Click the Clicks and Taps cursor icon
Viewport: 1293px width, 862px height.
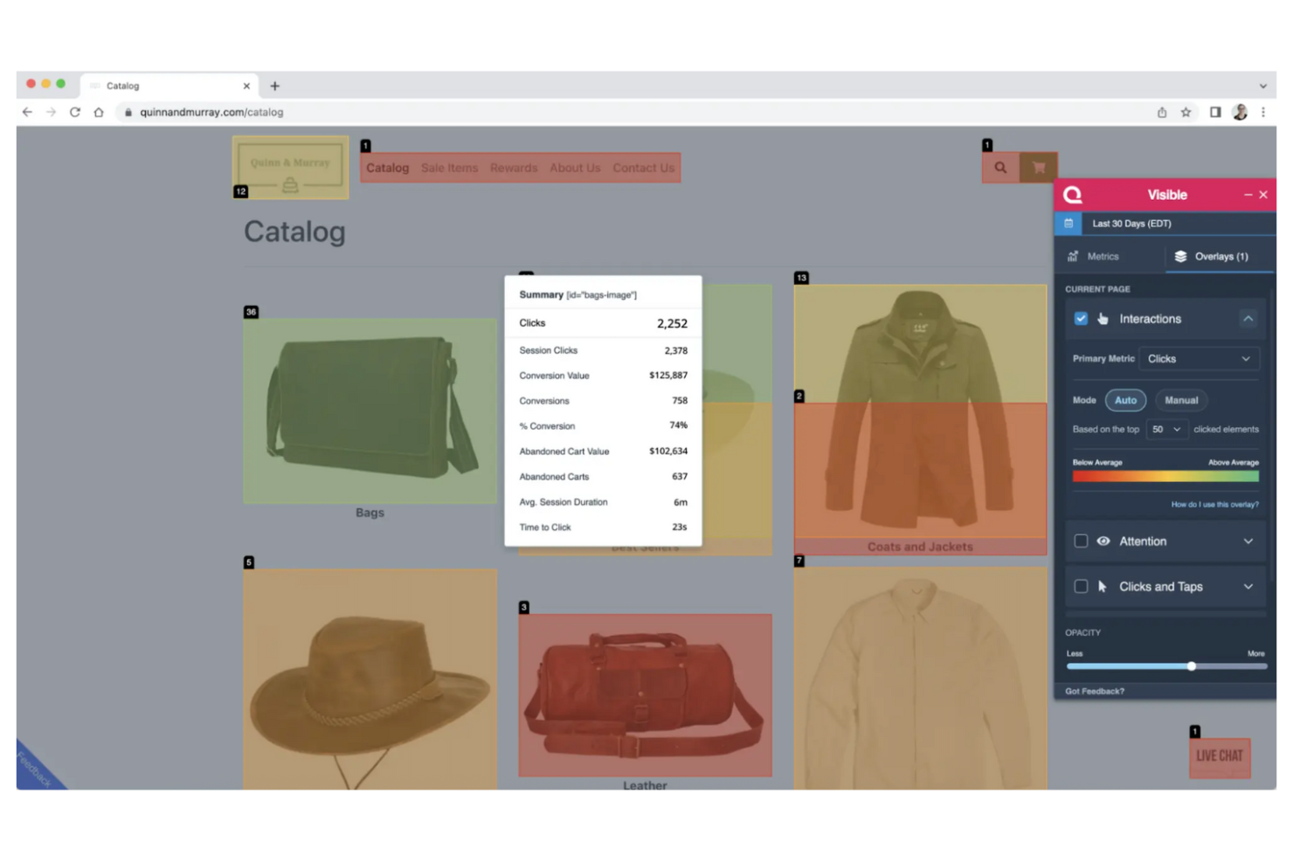tap(1103, 586)
